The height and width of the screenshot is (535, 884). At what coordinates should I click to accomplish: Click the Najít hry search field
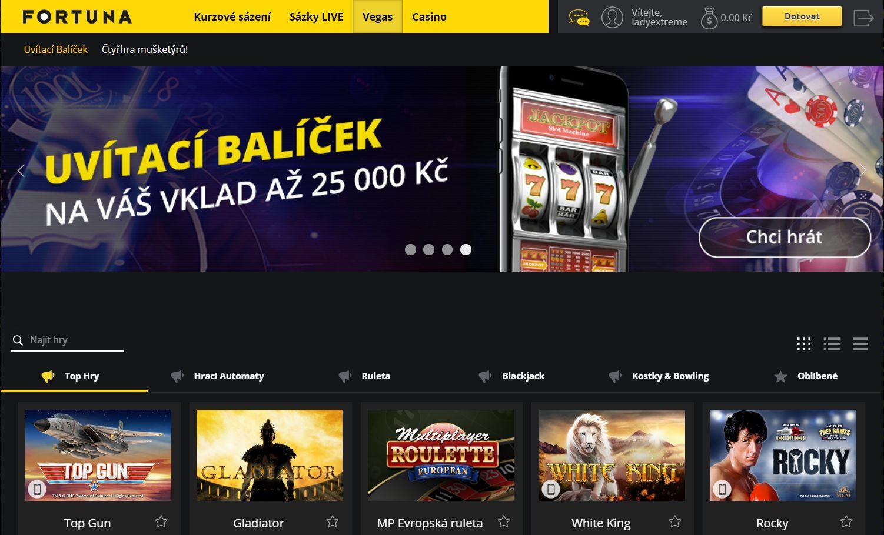point(68,340)
